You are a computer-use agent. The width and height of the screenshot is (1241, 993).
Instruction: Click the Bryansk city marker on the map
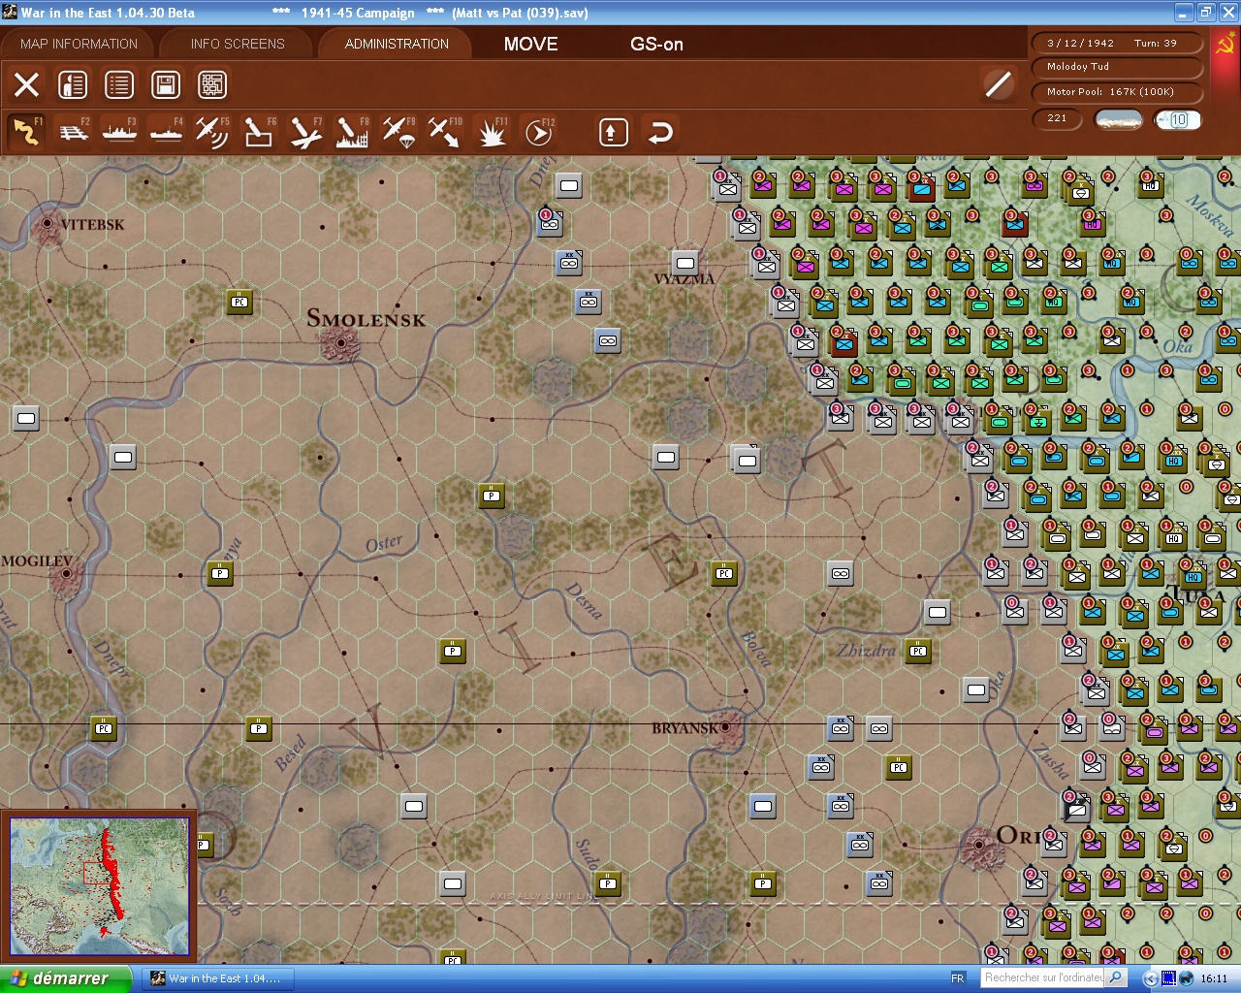(726, 727)
